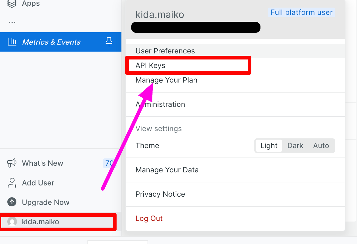Click the Metrics & Events chart icon
The image size is (357, 244).
click(x=12, y=42)
